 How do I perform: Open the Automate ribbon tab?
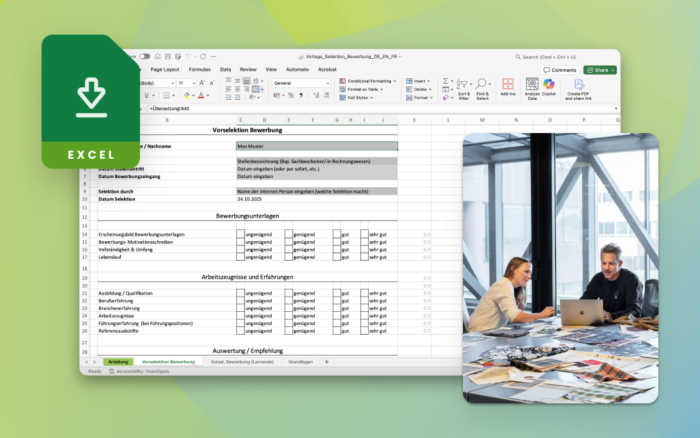(x=297, y=70)
